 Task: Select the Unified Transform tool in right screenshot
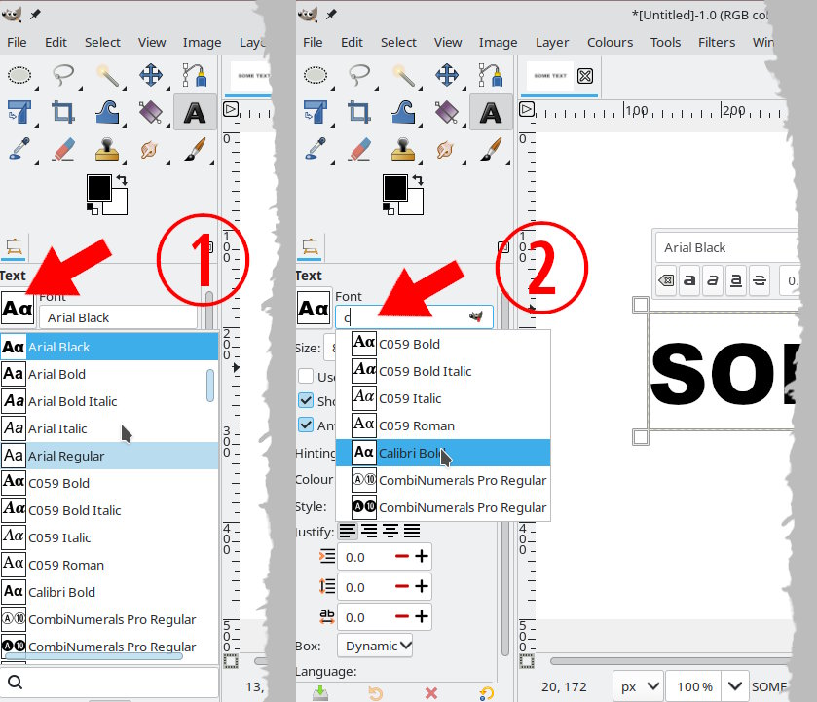[x=316, y=113]
